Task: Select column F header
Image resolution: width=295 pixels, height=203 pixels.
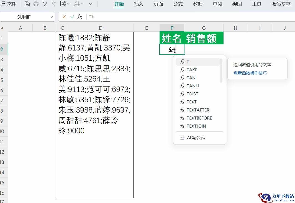Action: click(172, 28)
